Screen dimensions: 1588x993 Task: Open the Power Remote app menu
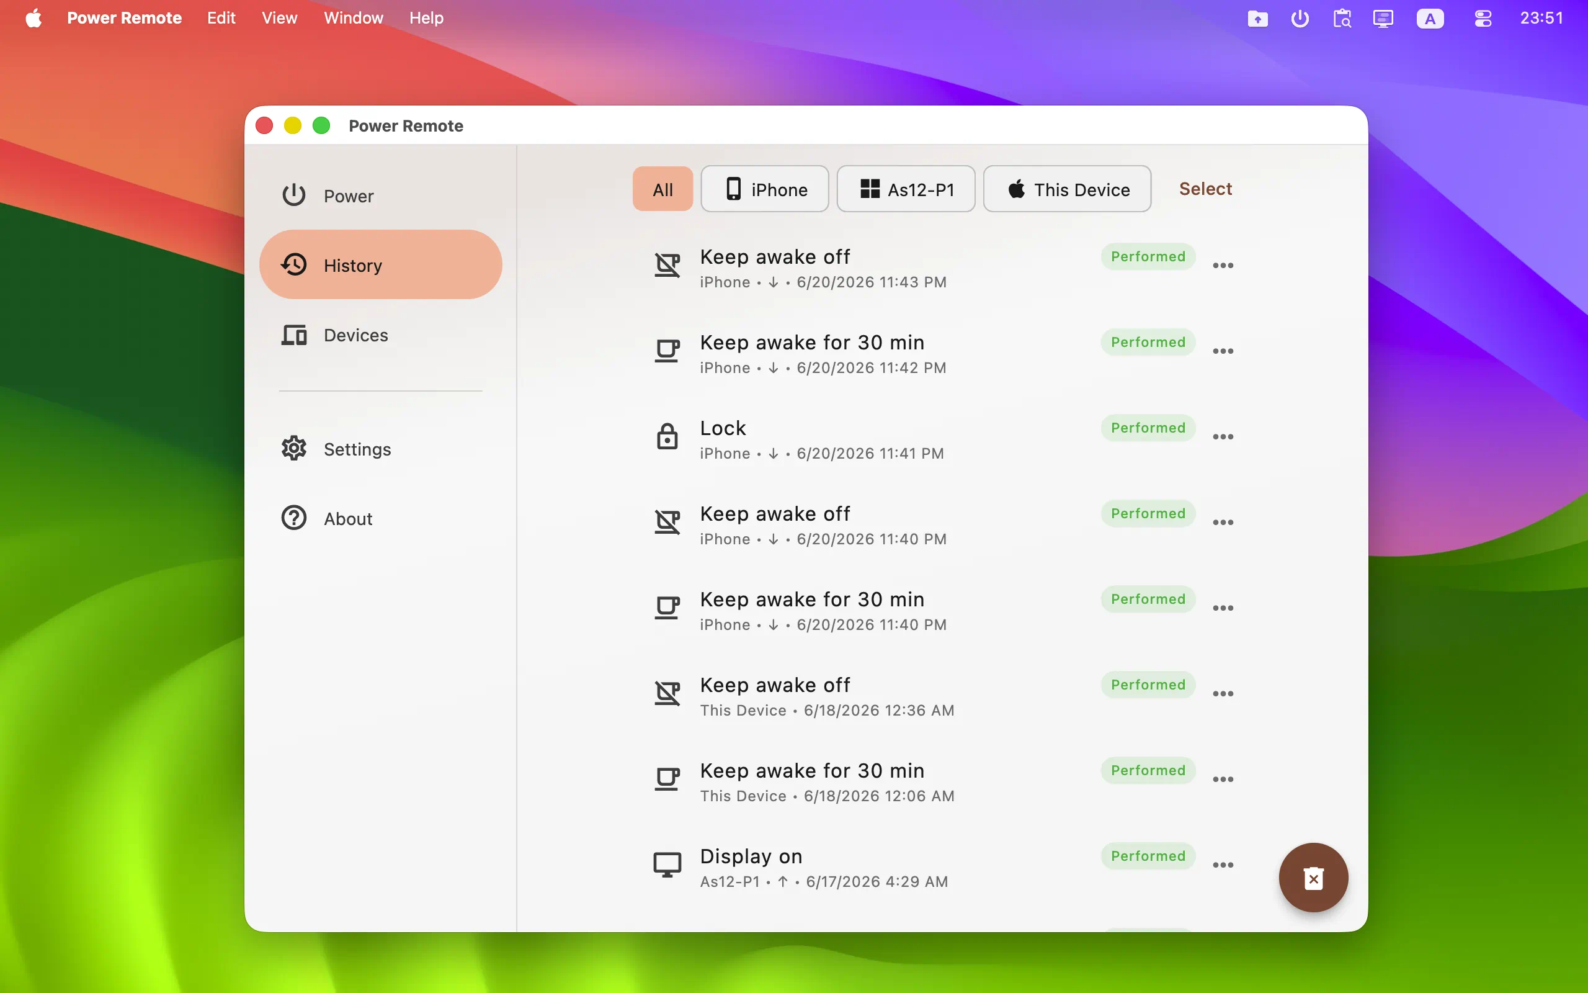coord(124,18)
